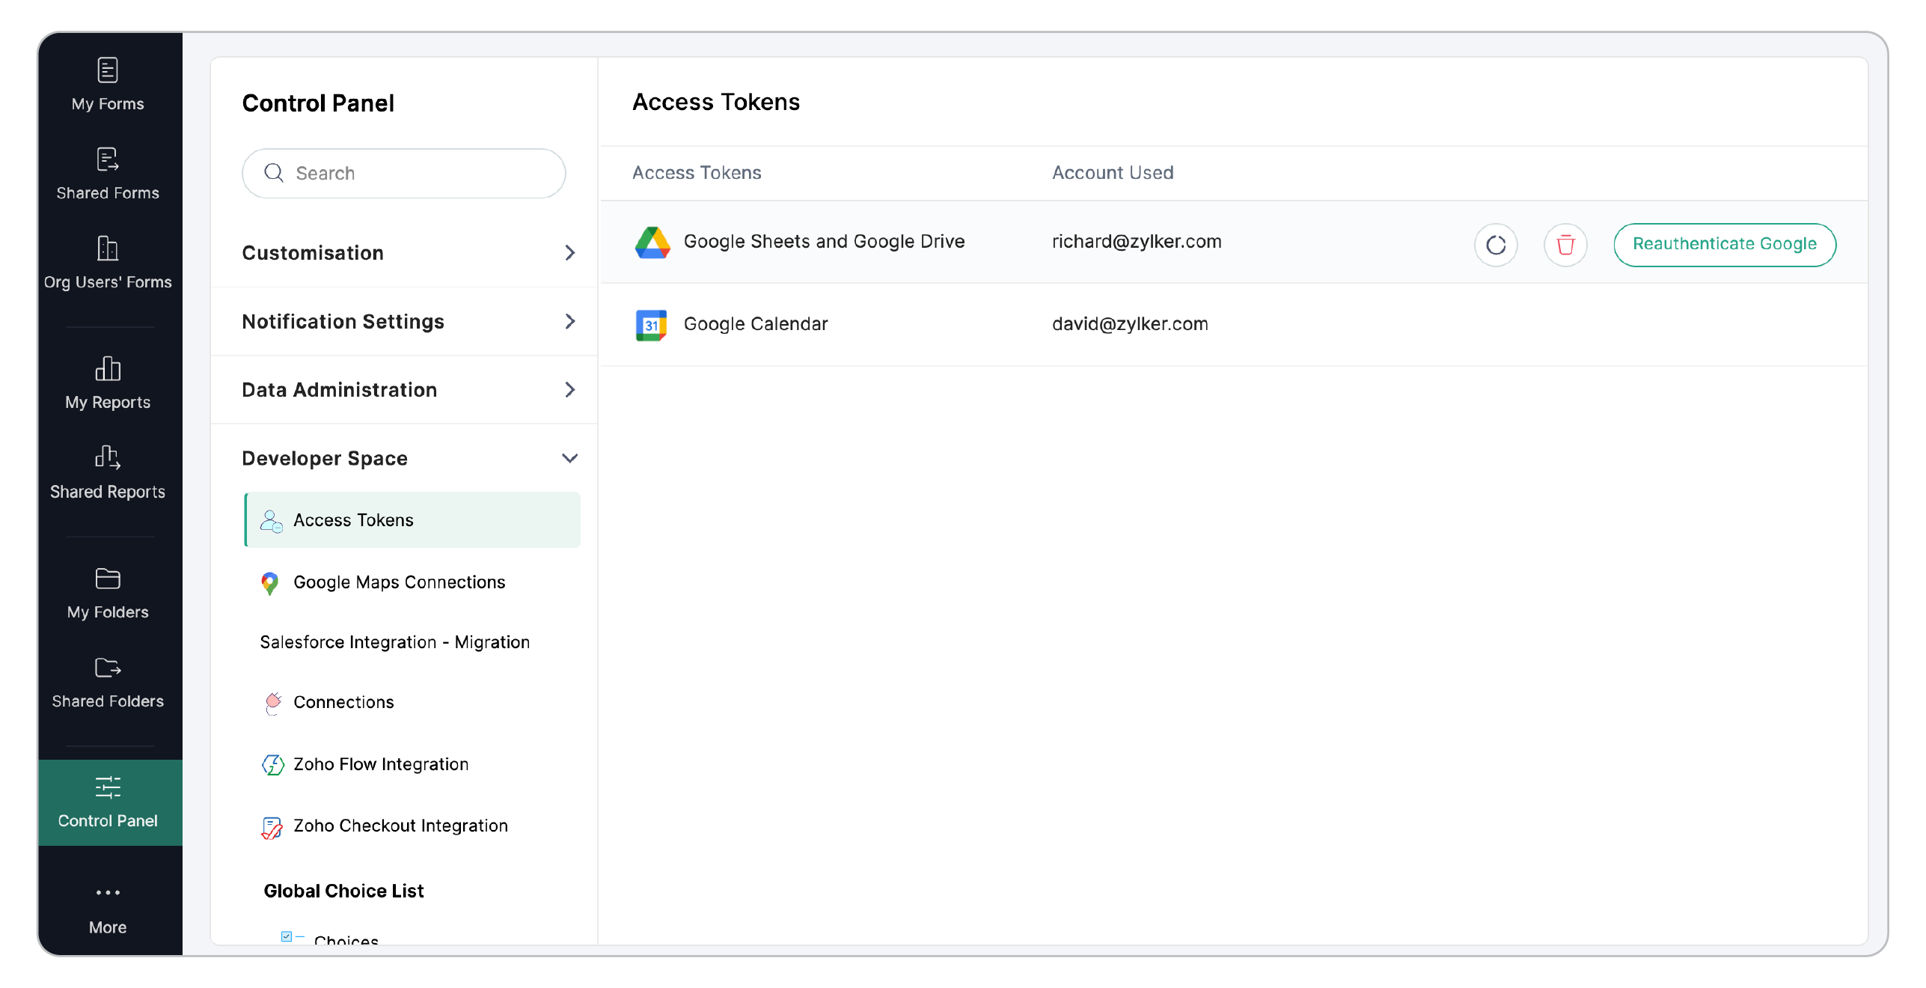Viewport: 1926px width, 988px height.
Task: Open My Folders
Action: tap(108, 593)
